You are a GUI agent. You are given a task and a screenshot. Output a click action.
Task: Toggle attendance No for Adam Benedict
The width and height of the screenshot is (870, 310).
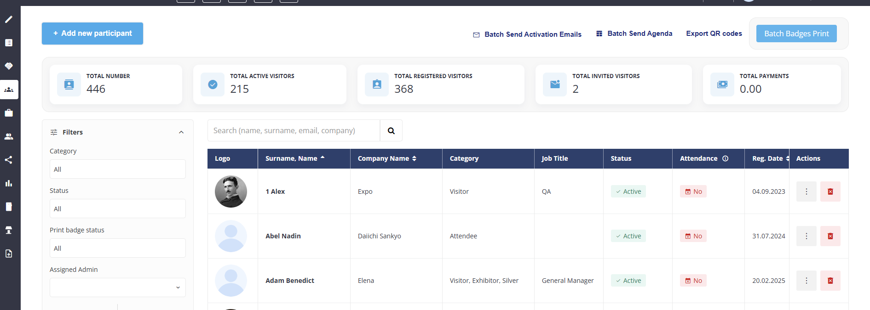point(693,281)
